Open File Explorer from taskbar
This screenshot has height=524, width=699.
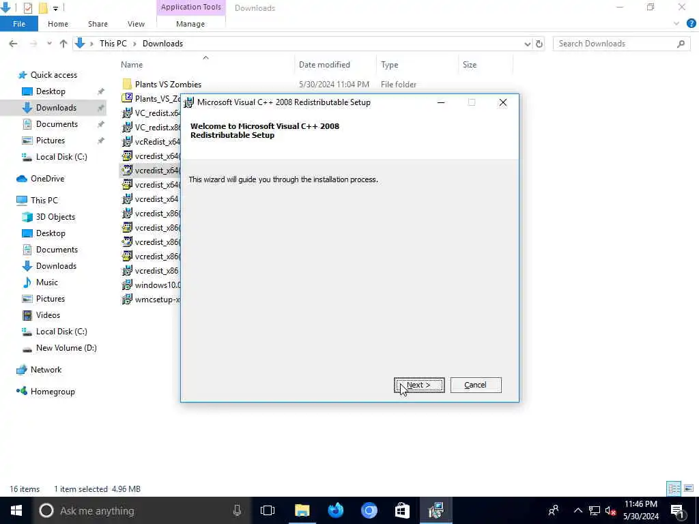pos(302,510)
